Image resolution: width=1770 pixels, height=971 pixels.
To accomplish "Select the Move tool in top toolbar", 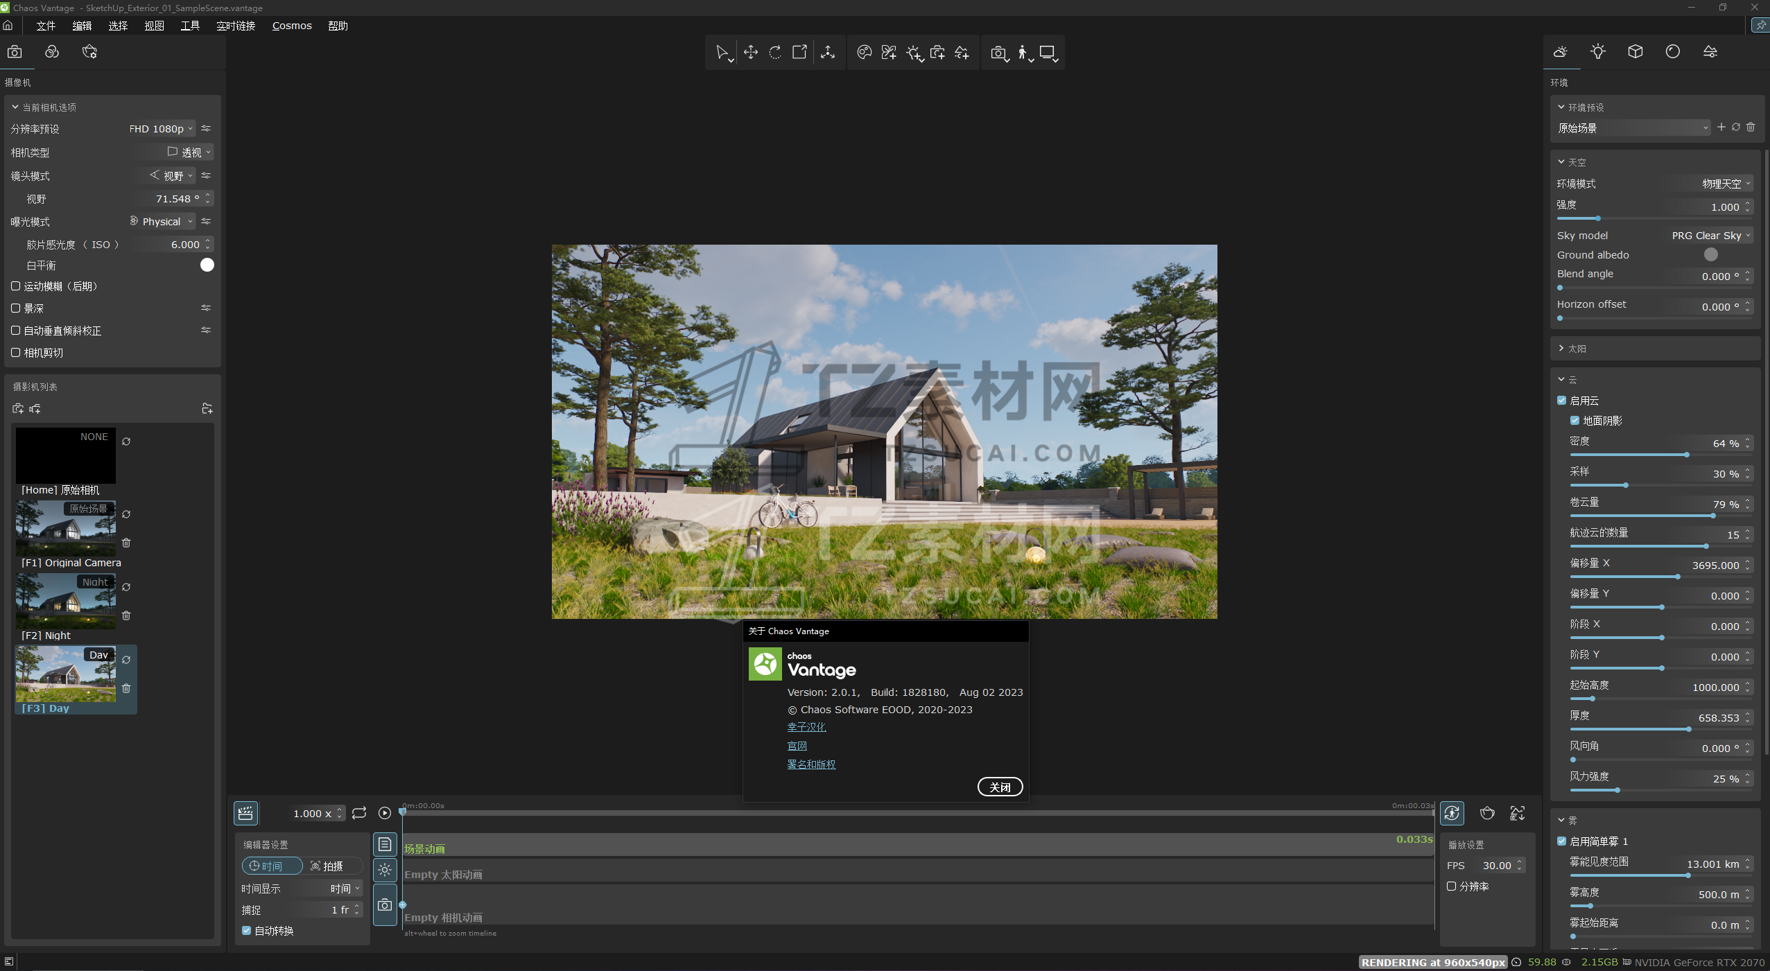I will tap(750, 53).
